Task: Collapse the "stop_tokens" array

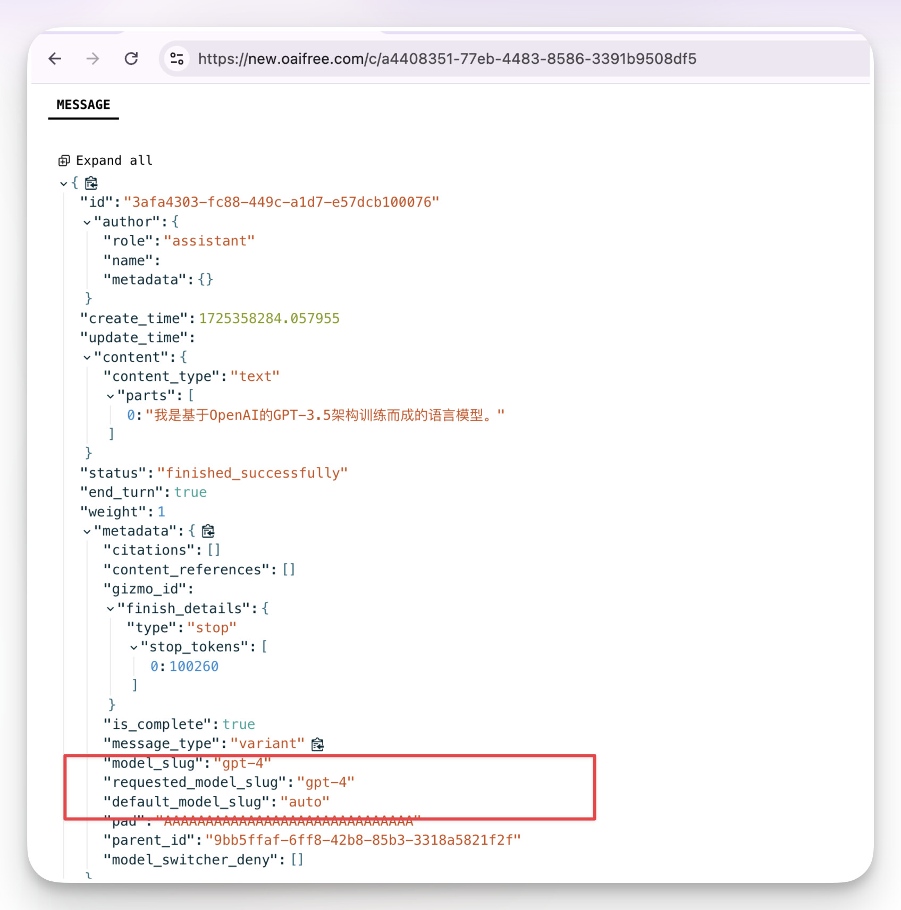Action: coord(133,648)
